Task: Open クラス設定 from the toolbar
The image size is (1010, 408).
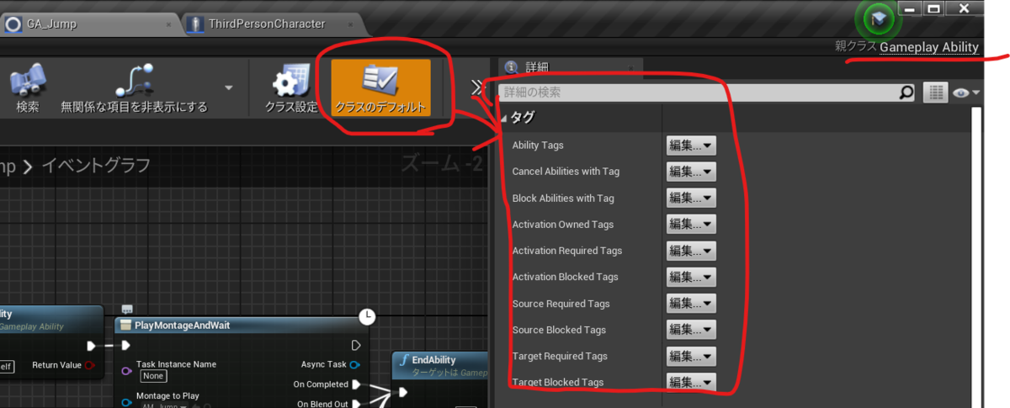Action: point(291,87)
